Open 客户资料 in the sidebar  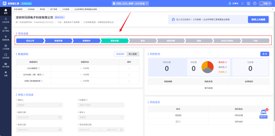(x=6, y=29)
